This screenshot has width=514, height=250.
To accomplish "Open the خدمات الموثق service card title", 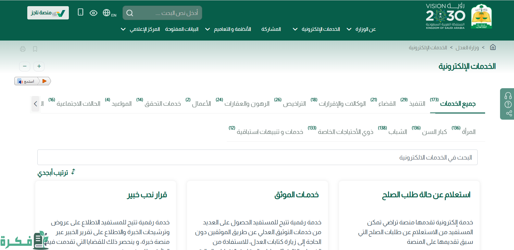I will pyautogui.click(x=296, y=195).
